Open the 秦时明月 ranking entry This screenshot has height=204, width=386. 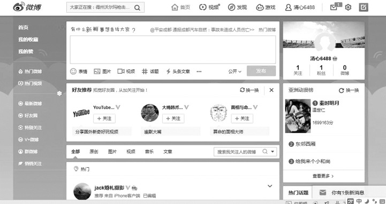[329, 103]
